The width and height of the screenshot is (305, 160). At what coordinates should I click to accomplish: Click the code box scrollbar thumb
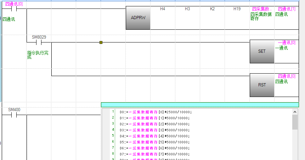pyautogui.click(x=295, y=122)
